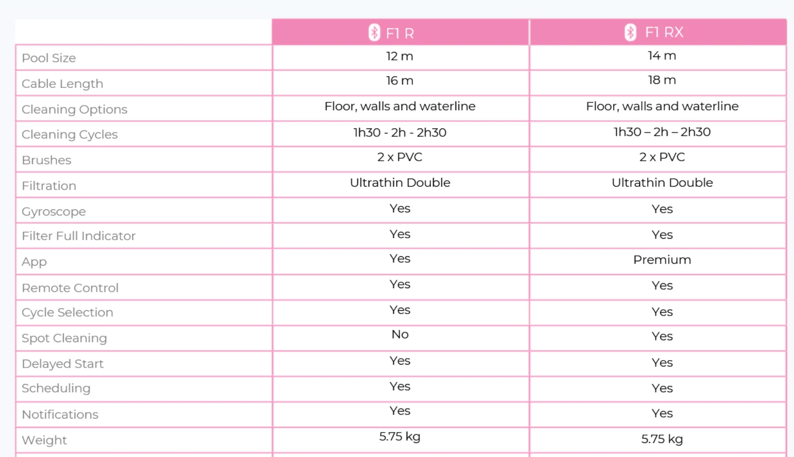The image size is (794, 457).
Task: Click the Scheduling row label
Action: click(x=56, y=388)
